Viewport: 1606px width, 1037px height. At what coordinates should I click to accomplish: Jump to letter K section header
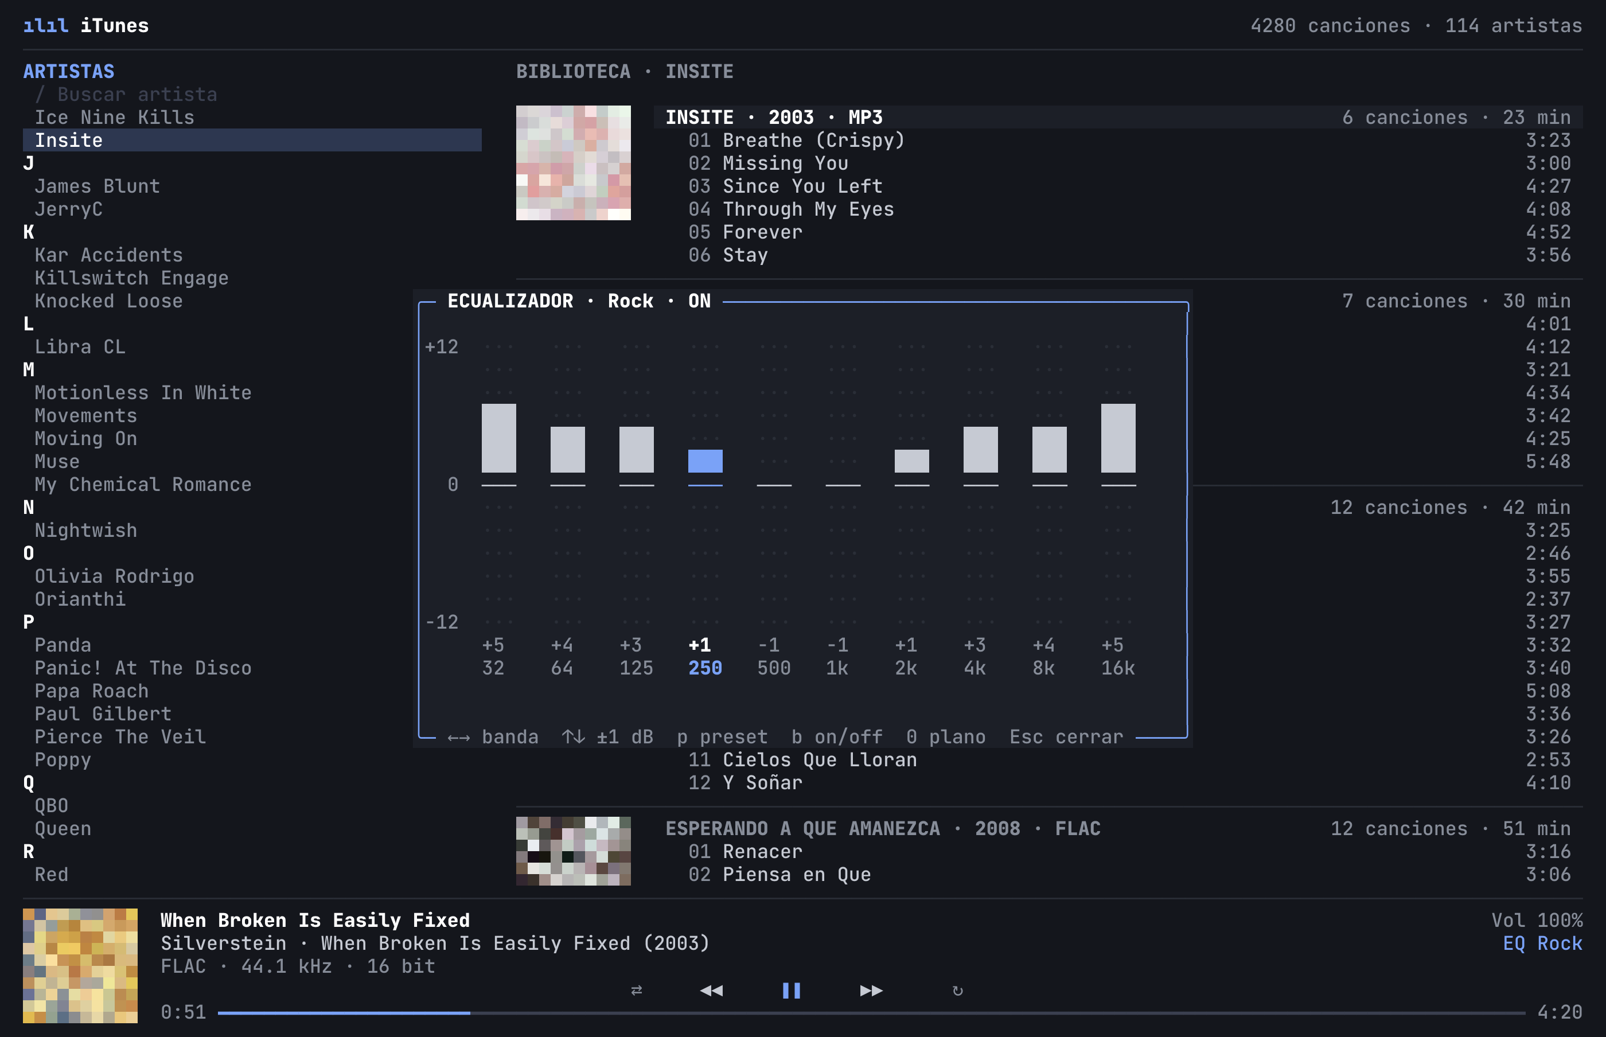[x=28, y=232]
